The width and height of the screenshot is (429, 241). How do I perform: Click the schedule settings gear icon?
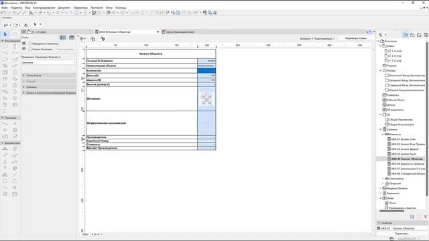[82, 39]
